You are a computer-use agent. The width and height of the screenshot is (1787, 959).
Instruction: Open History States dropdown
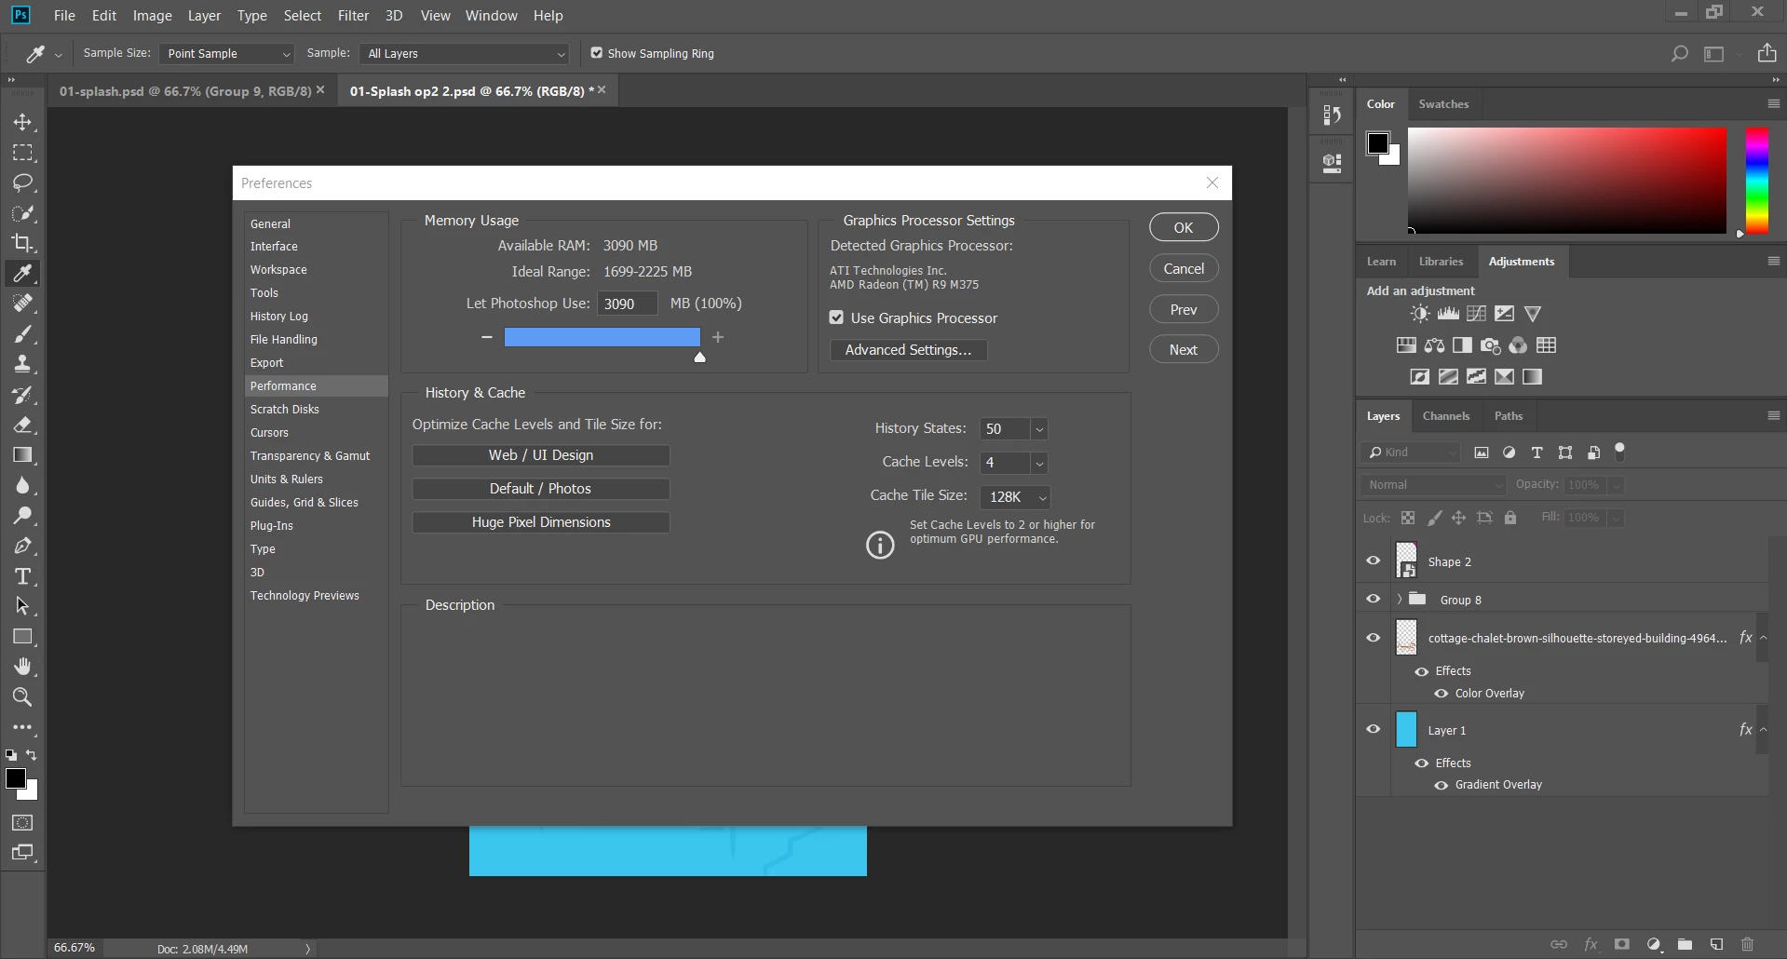[1039, 429]
